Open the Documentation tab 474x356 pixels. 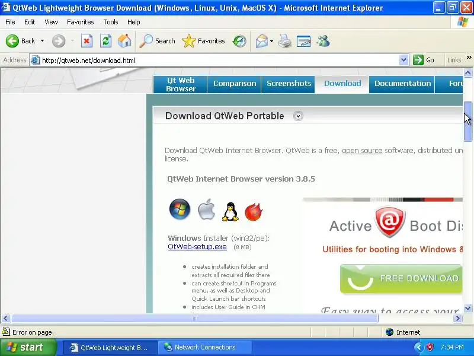[x=402, y=84]
